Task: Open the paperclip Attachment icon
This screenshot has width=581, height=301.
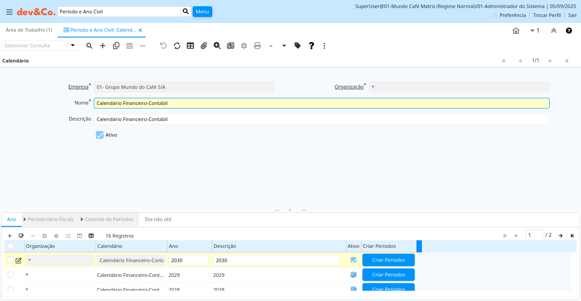Action: tap(204, 46)
